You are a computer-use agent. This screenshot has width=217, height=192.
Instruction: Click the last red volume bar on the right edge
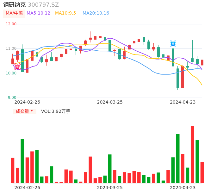click(202, 172)
